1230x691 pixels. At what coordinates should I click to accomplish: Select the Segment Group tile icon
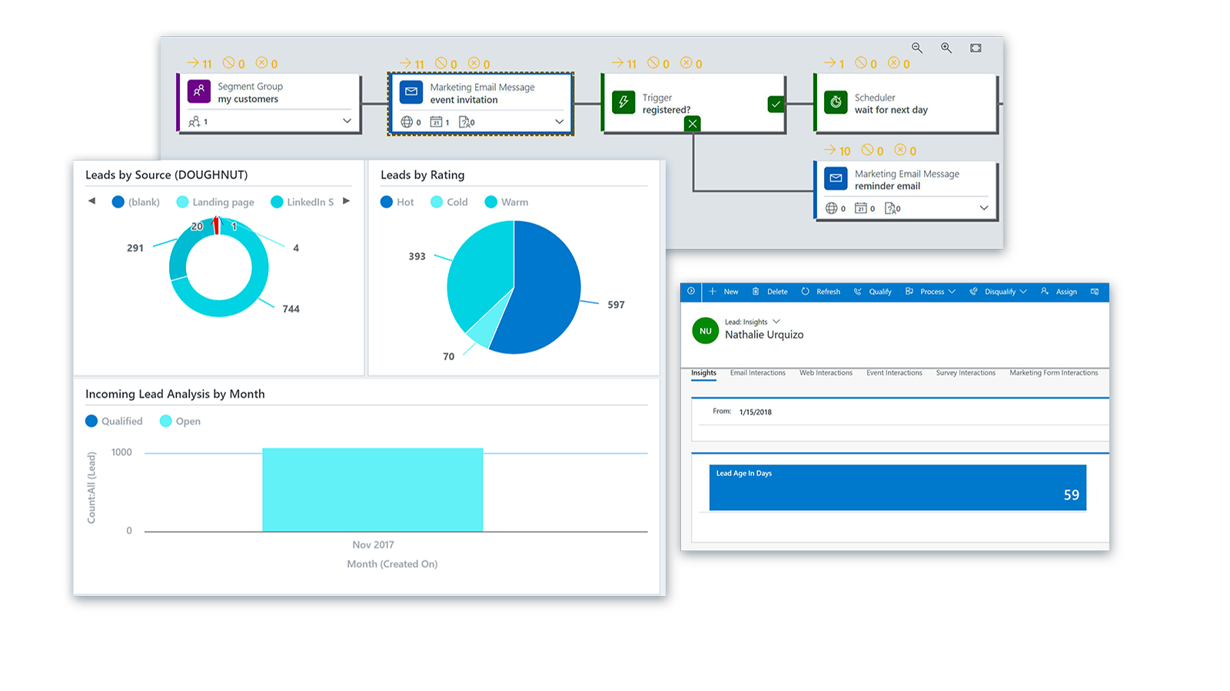[x=199, y=91]
